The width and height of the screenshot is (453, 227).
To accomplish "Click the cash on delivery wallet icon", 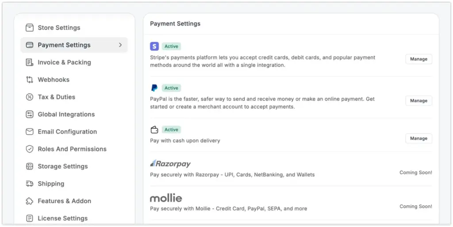I will [154, 130].
